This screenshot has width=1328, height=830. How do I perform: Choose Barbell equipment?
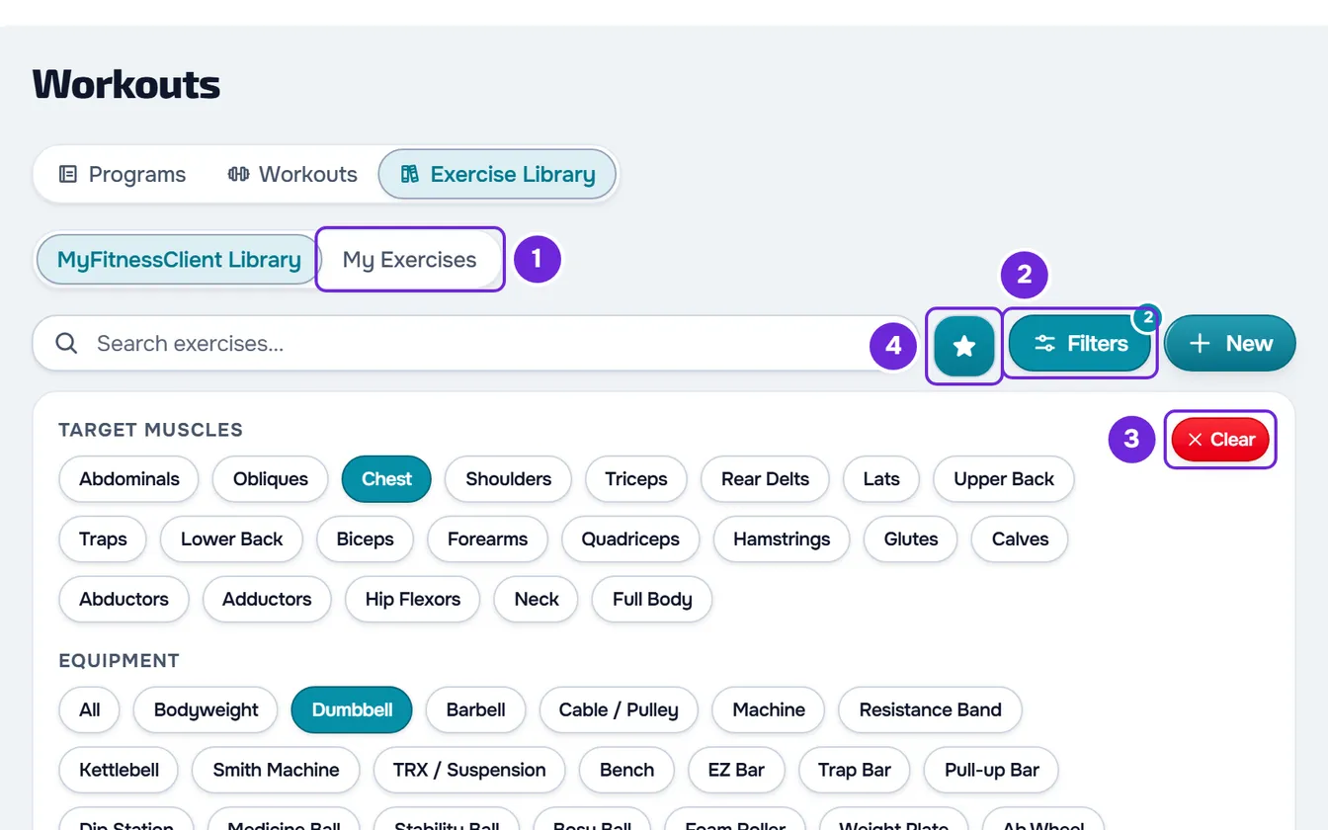pyautogui.click(x=475, y=710)
